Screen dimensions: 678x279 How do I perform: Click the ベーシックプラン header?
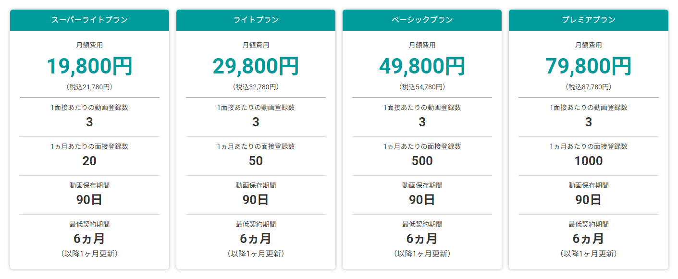pyautogui.click(x=422, y=20)
